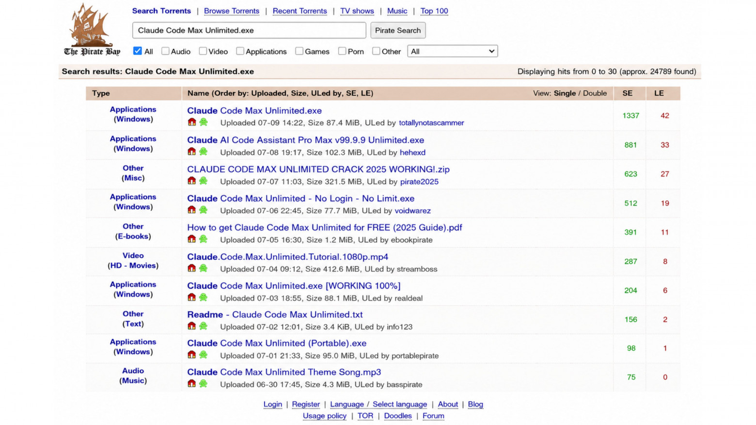Screen dimensions: 756x425
Task: Click green skull icon for Portable.exe torrent
Action: (204, 355)
